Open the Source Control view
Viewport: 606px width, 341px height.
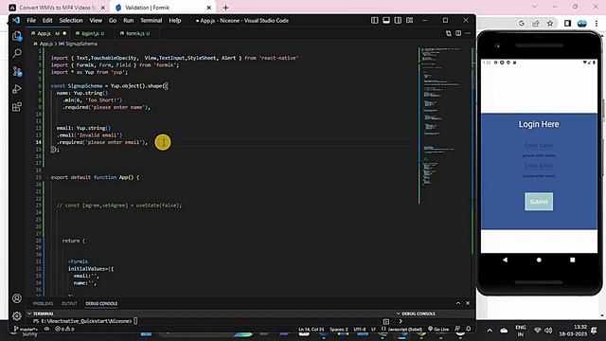pos(17,71)
